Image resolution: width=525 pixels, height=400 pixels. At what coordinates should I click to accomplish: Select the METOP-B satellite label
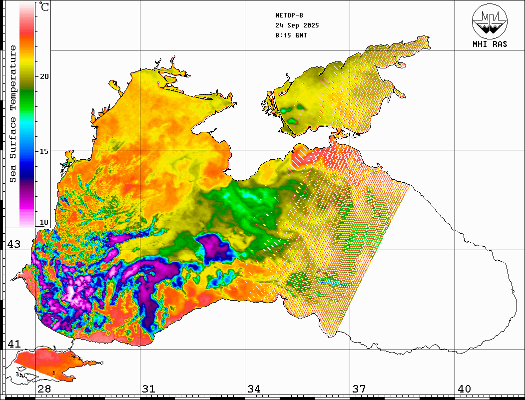pyautogui.click(x=289, y=15)
